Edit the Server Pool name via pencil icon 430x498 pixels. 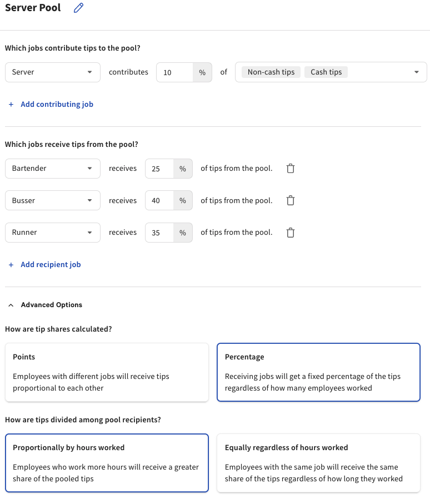click(x=78, y=7)
